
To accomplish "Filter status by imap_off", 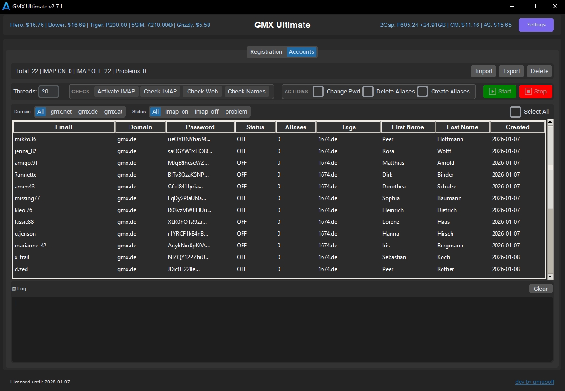I will coord(207,112).
